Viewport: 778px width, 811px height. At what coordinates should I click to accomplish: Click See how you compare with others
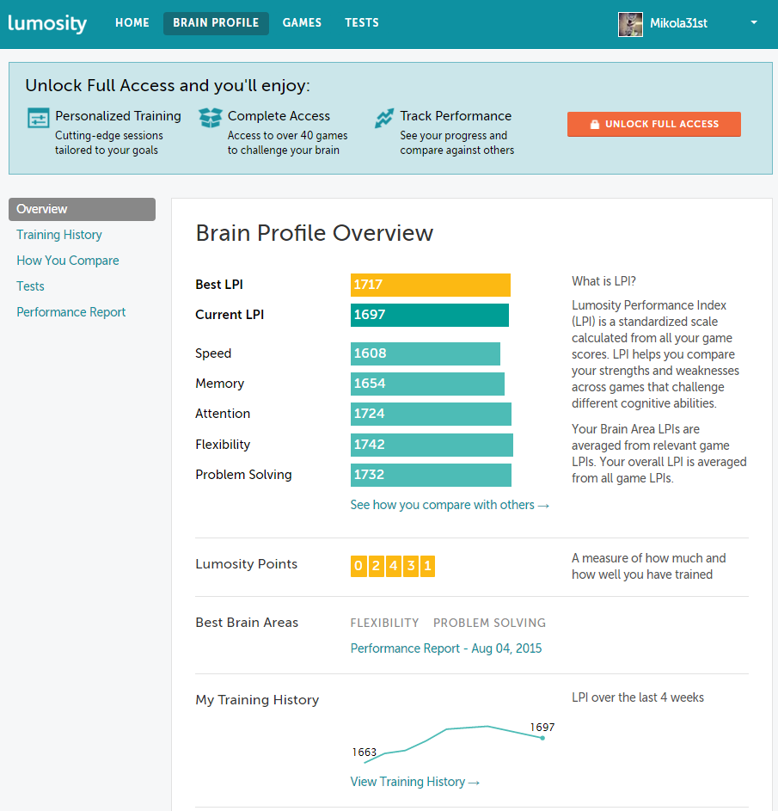[450, 505]
